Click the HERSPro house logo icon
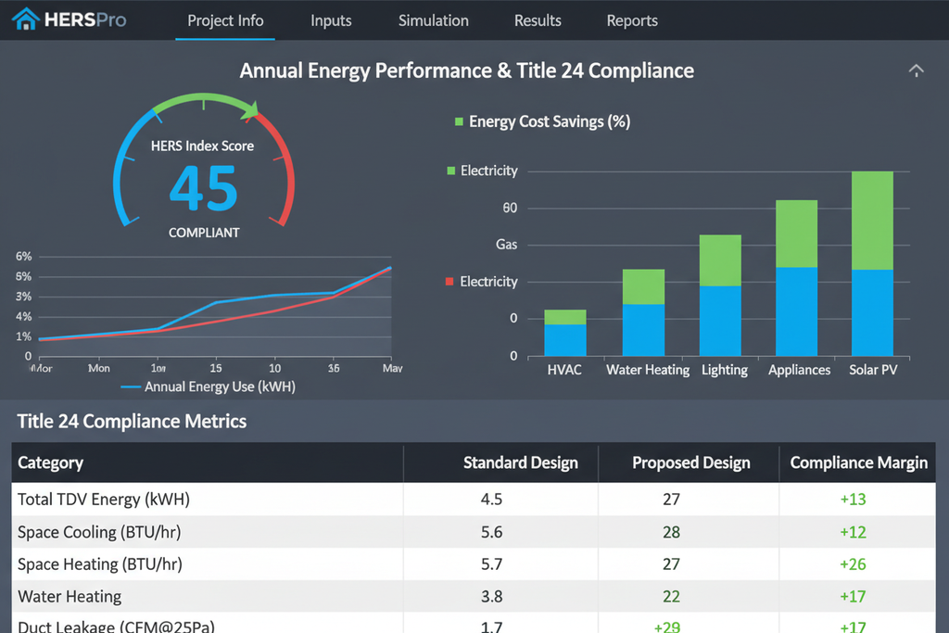Screen dimensions: 949x633 coord(26,19)
